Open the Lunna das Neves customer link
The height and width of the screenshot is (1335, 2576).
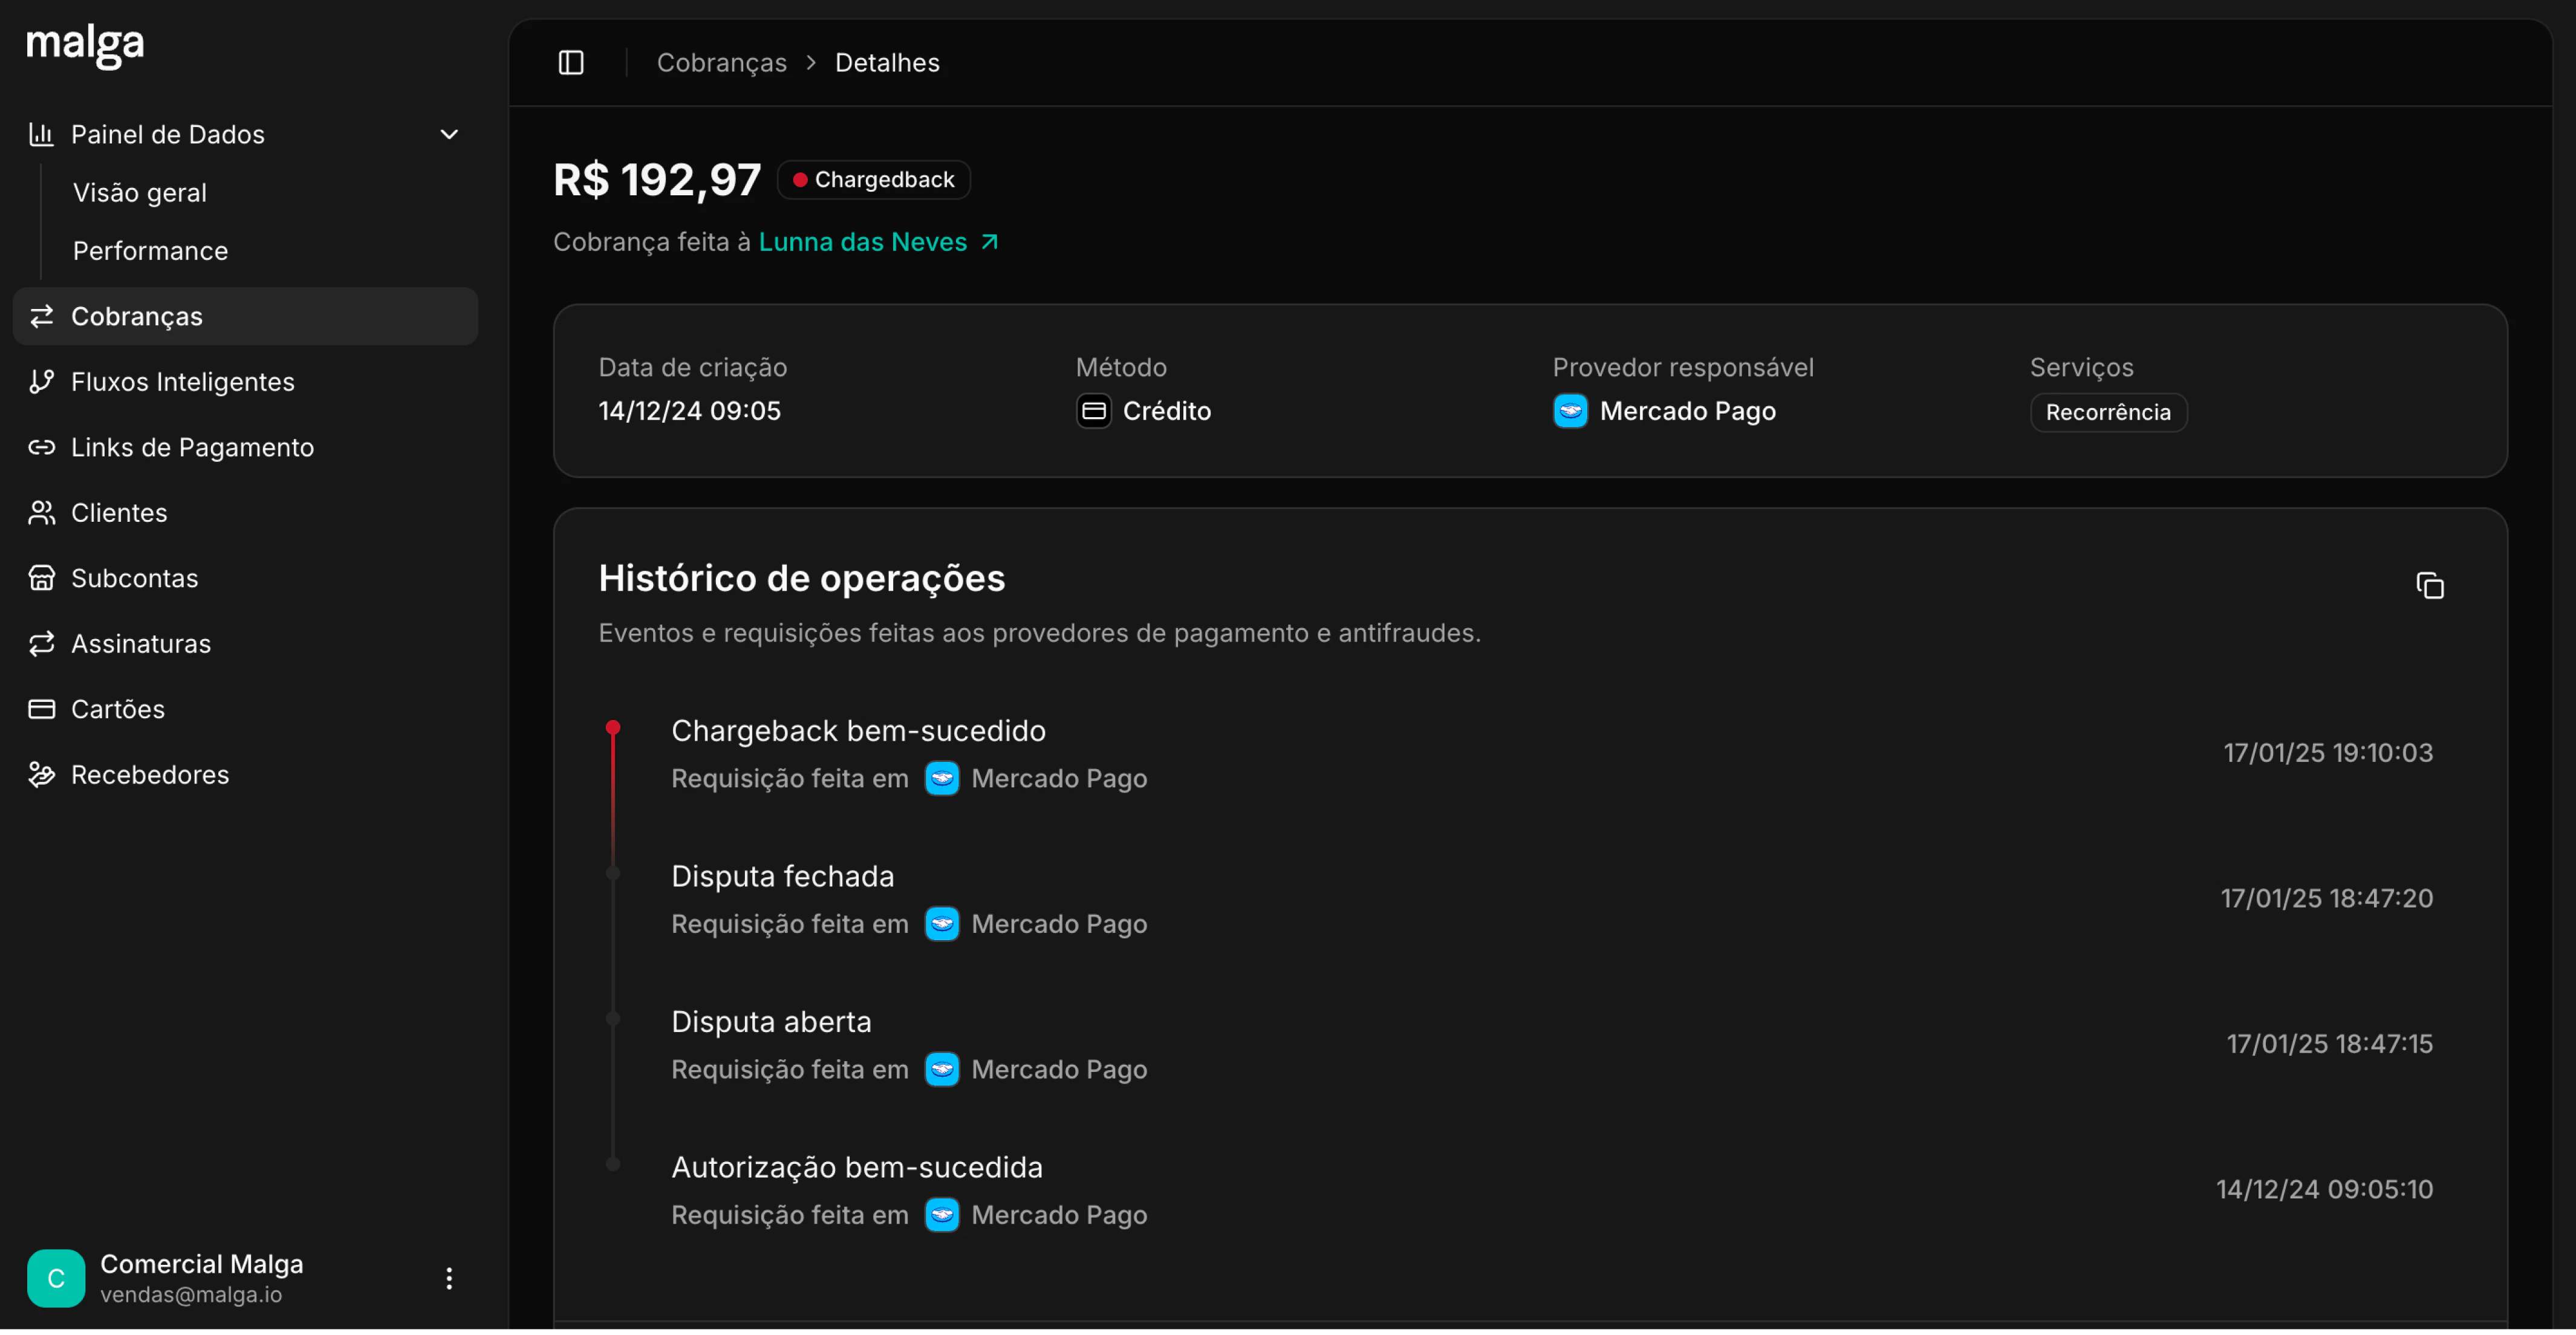(862, 242)
